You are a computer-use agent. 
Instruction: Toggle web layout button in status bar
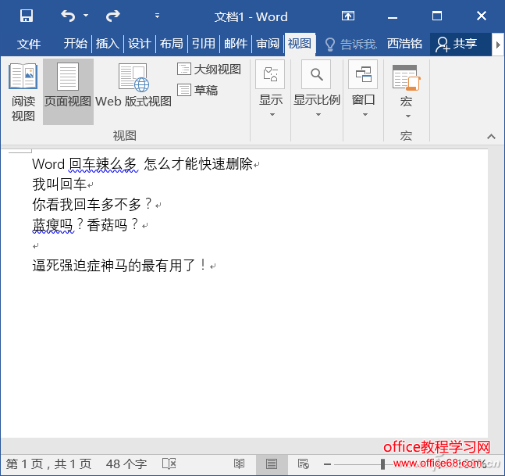pos(303,464)
